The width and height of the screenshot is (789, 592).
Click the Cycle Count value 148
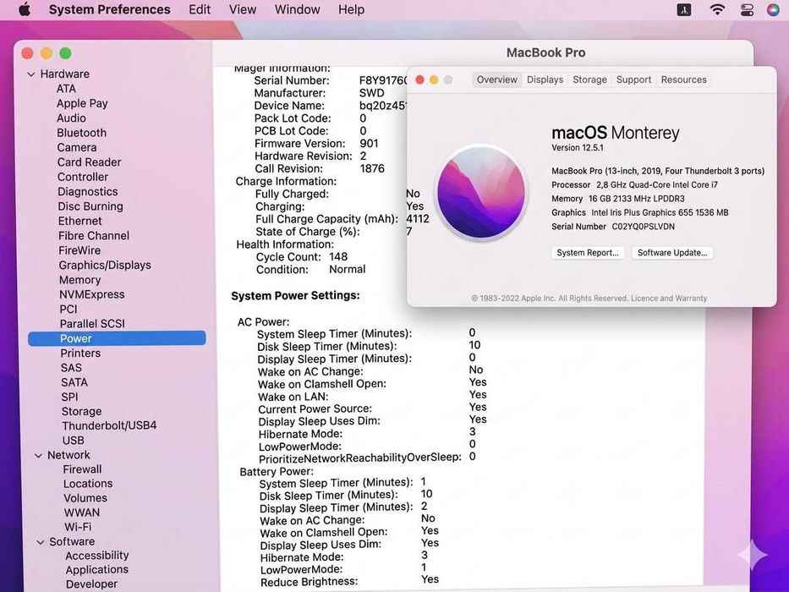(x=338, y=257)
